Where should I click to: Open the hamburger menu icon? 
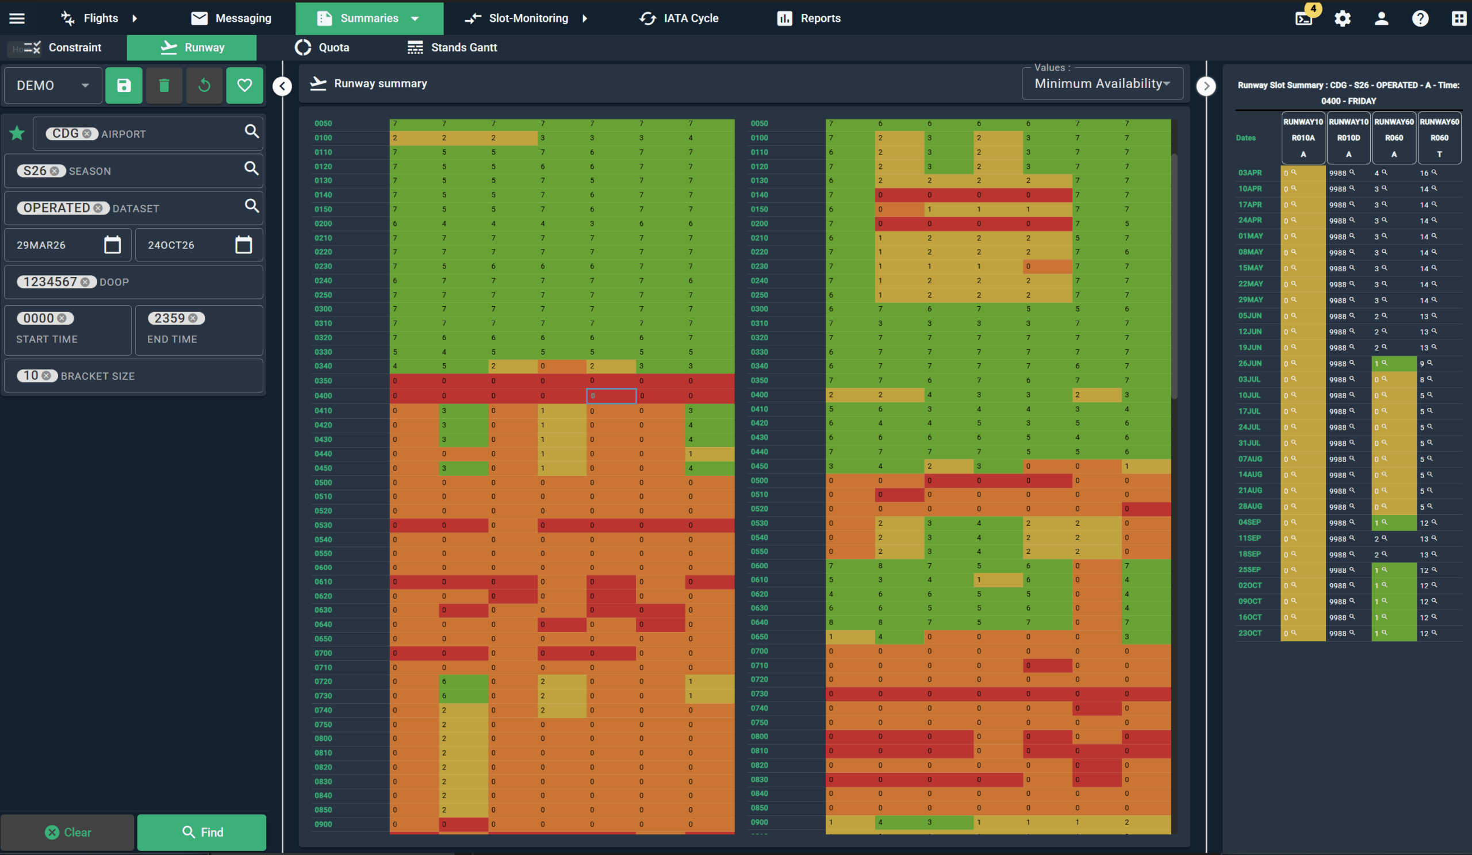(17, 18)
